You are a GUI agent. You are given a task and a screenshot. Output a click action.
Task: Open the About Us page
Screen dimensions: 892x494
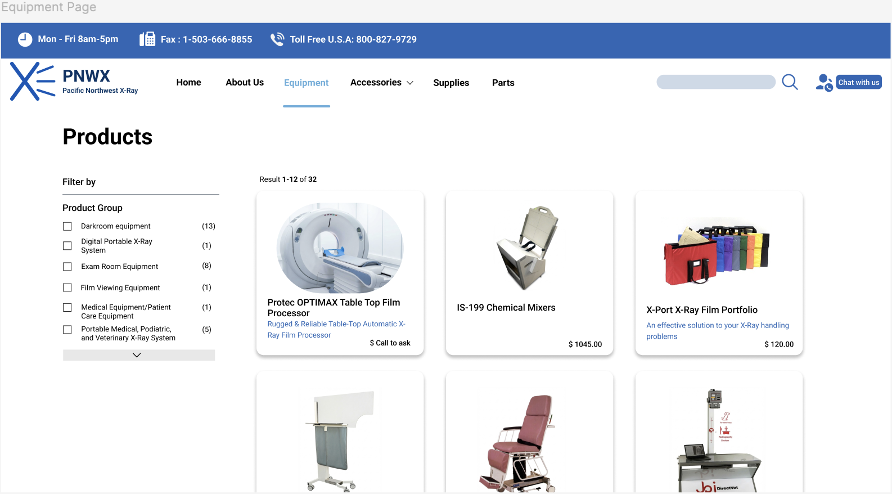245,82
